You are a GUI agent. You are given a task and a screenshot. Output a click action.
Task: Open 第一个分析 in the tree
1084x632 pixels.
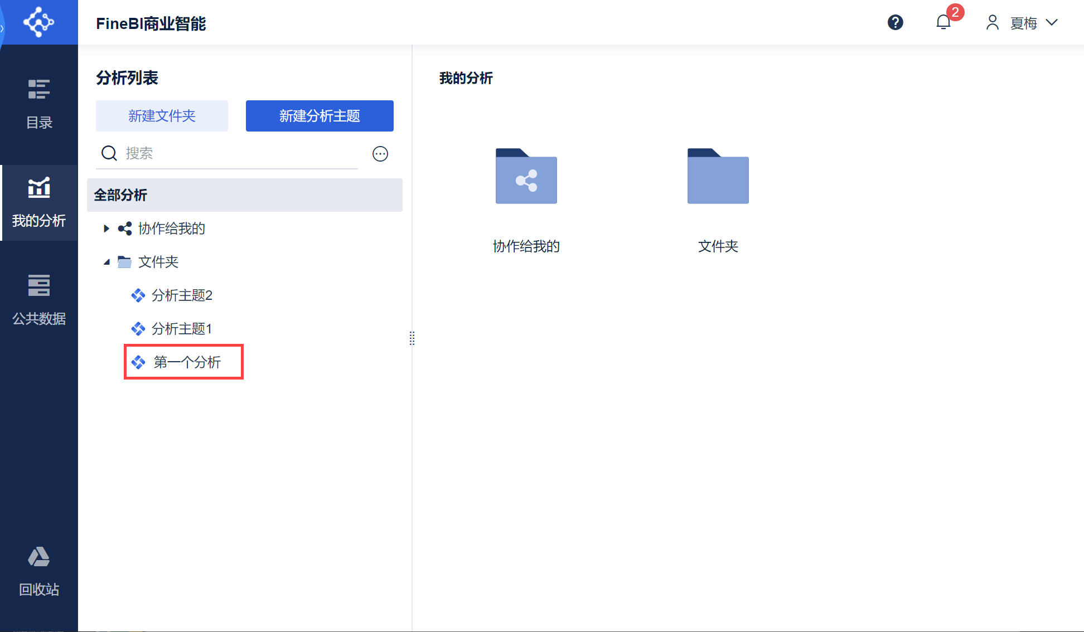187,362
